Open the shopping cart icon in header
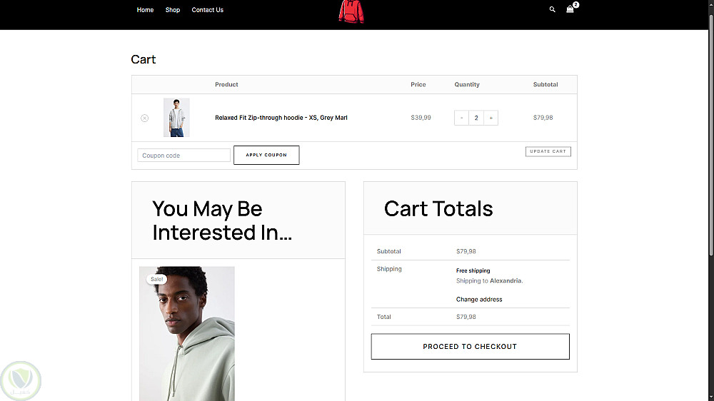714x401 pixels. pos(570,10)
